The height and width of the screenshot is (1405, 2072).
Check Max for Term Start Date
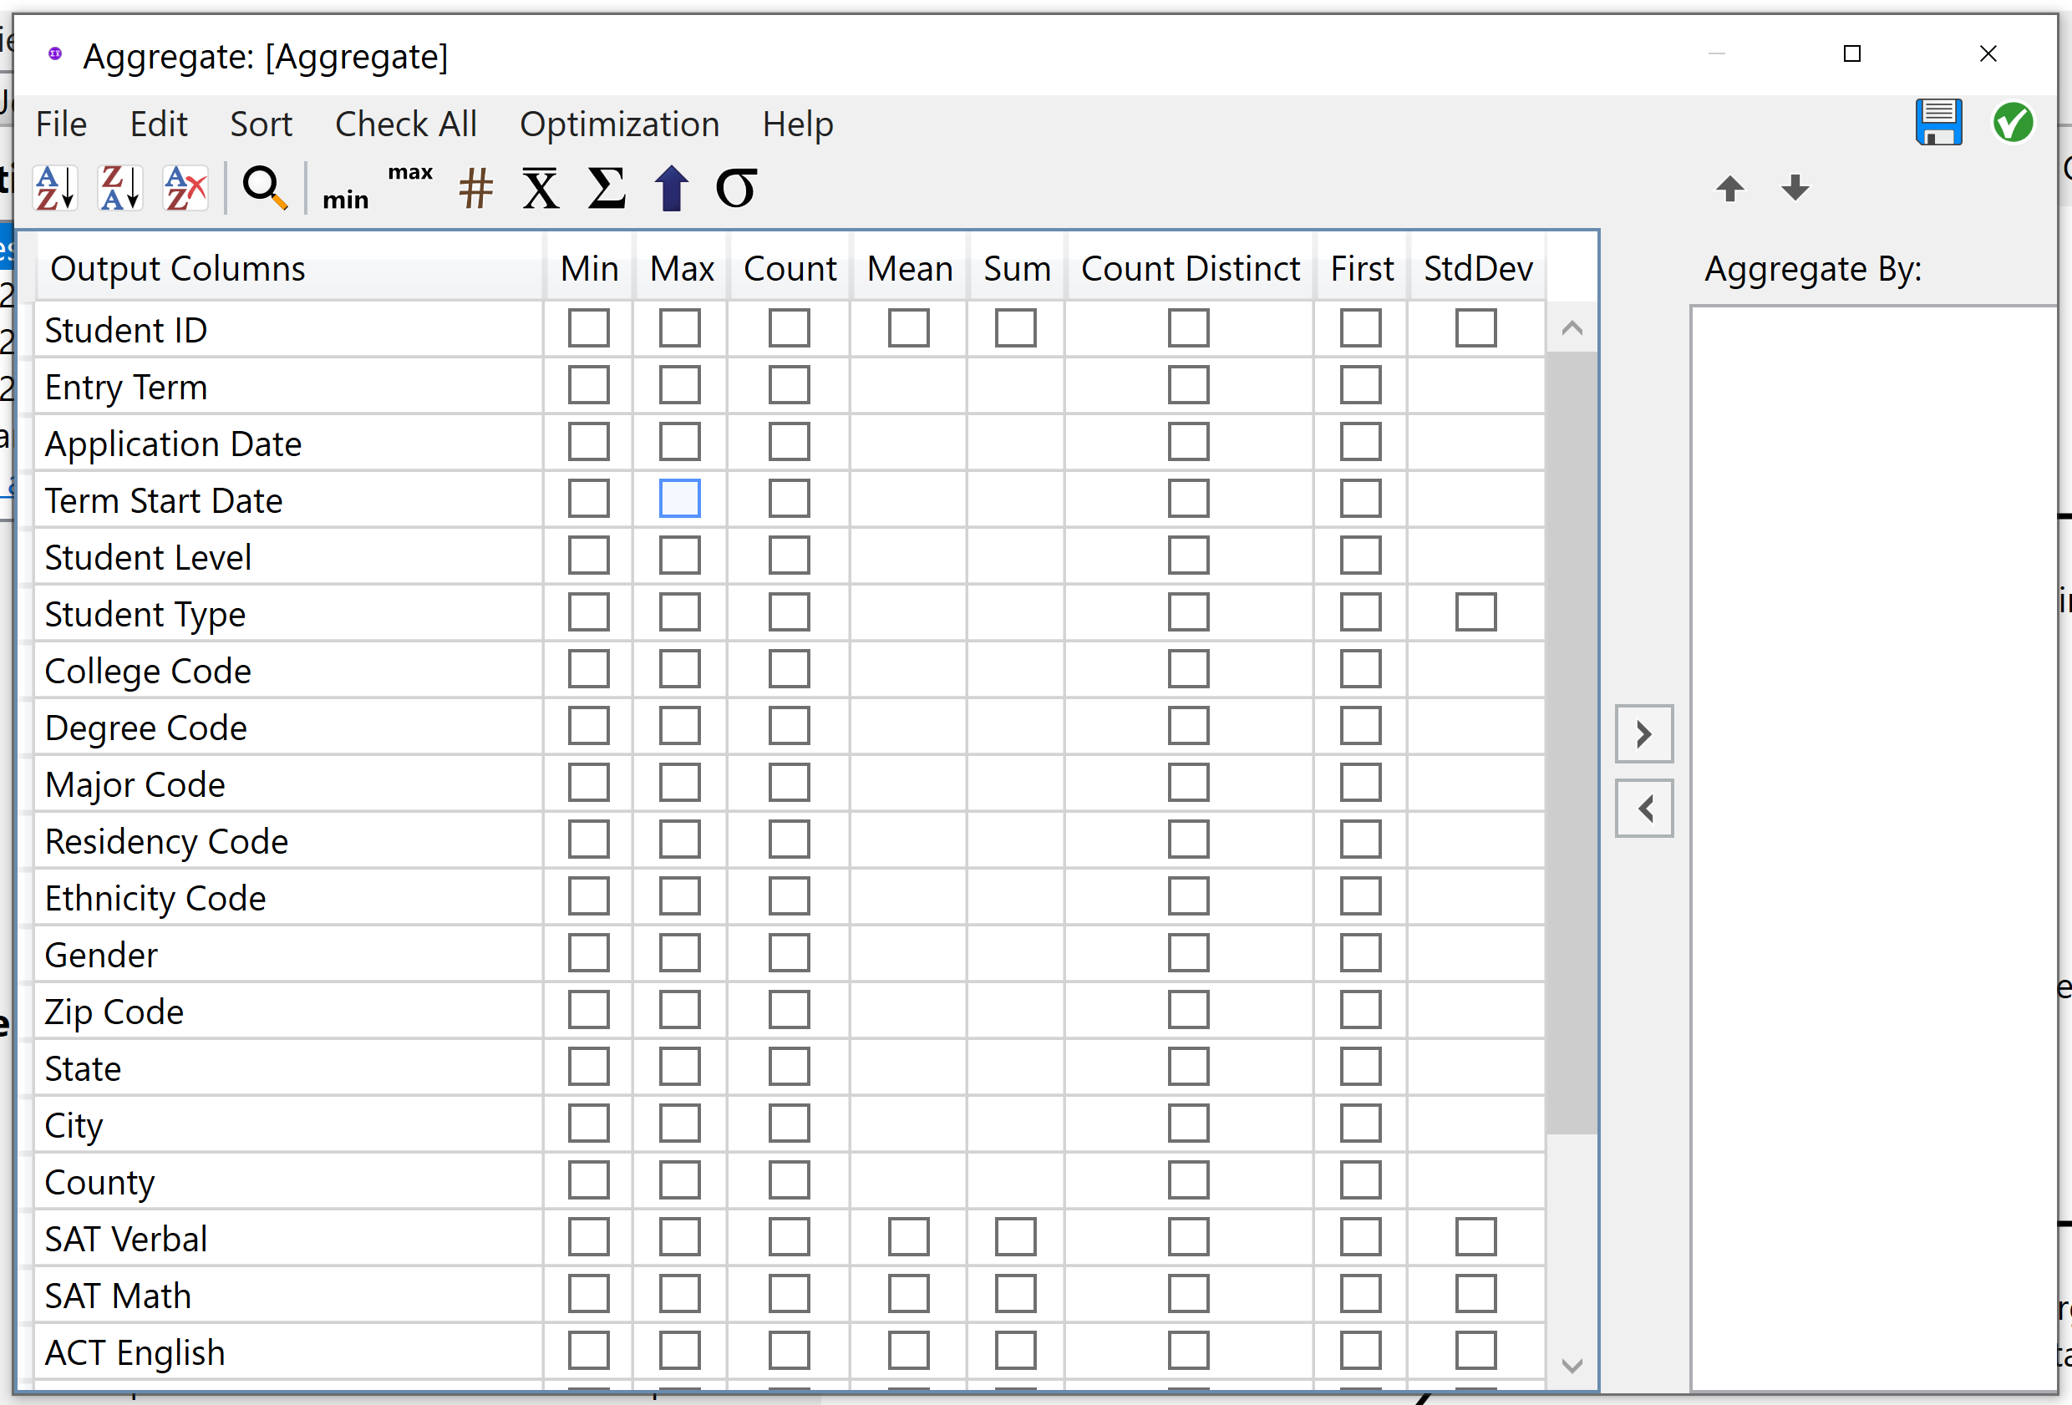coord(679,499)
